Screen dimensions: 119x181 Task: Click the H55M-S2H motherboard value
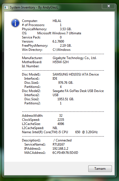(61, 62)
